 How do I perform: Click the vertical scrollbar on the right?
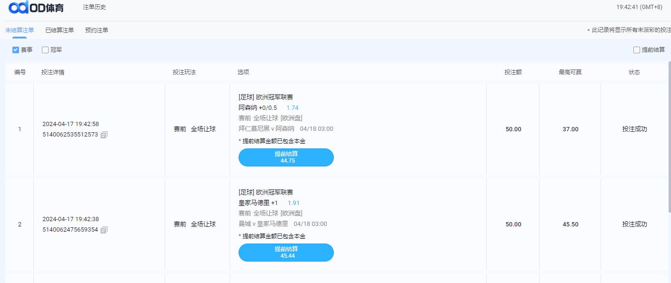[669, 138]
